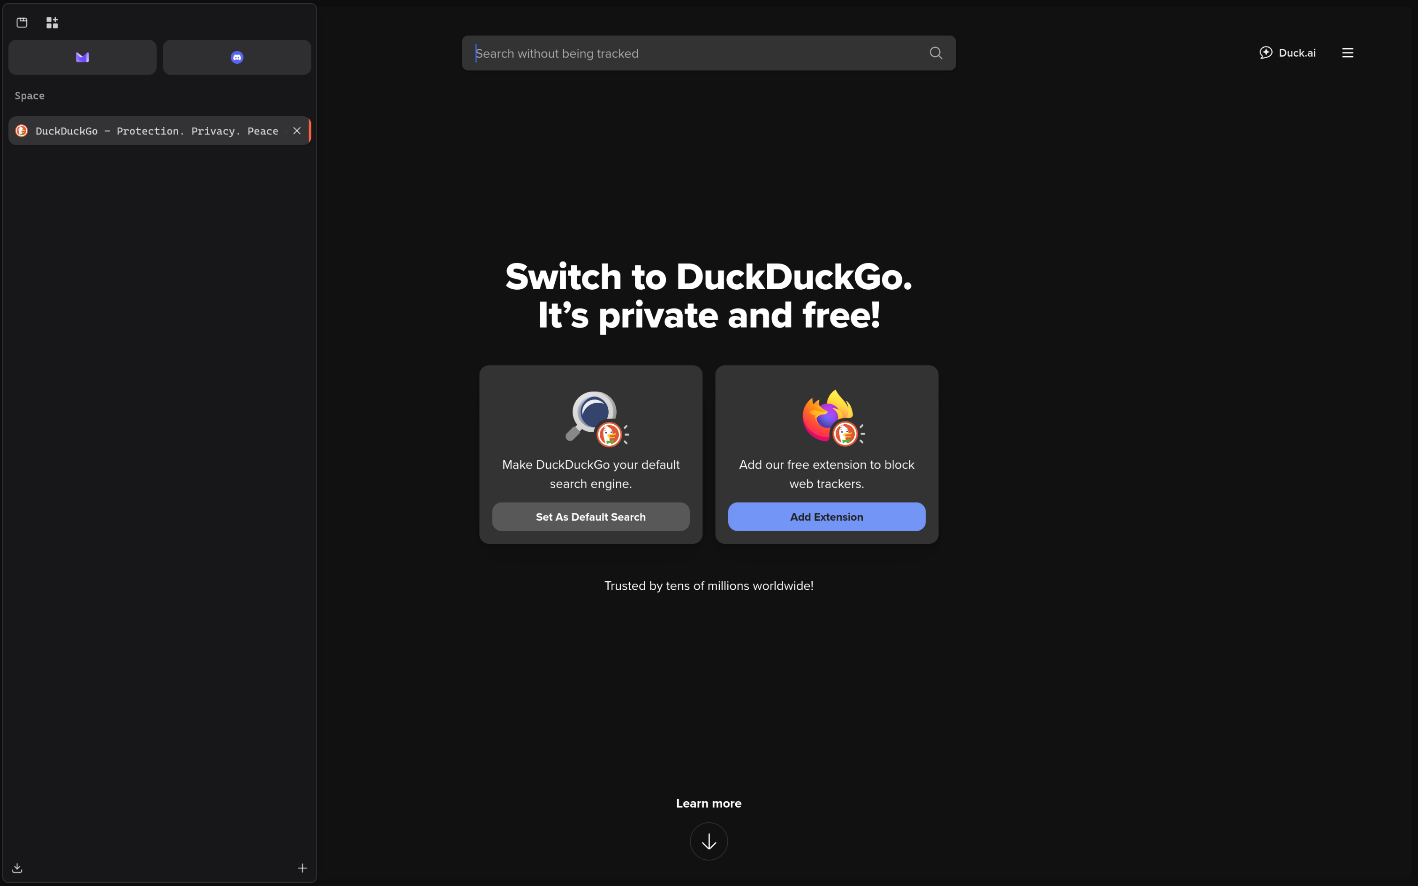Image resolution: width=1418 pixels, height=886 pixels.
Task: Click the Learn more link
Action: tap(709, 803)
